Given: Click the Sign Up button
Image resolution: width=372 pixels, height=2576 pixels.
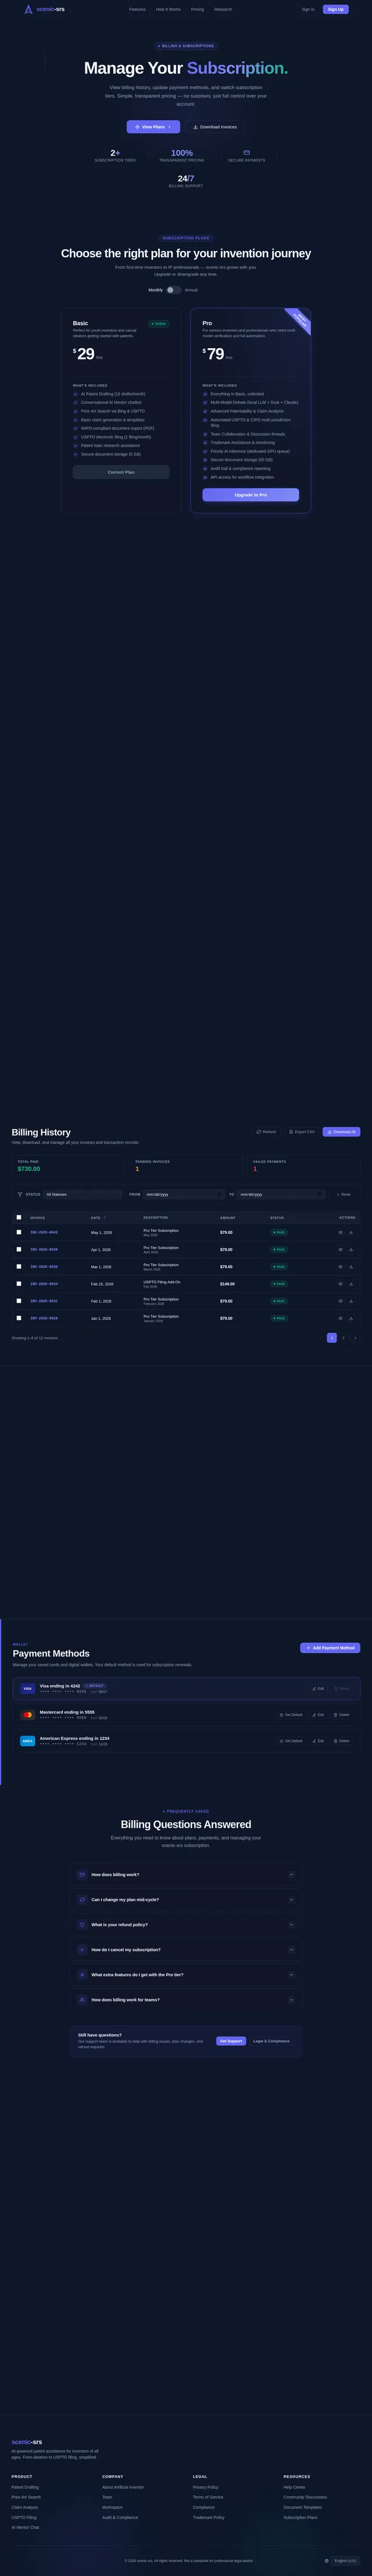Looking at the screenshot, I should coord(336,9).
